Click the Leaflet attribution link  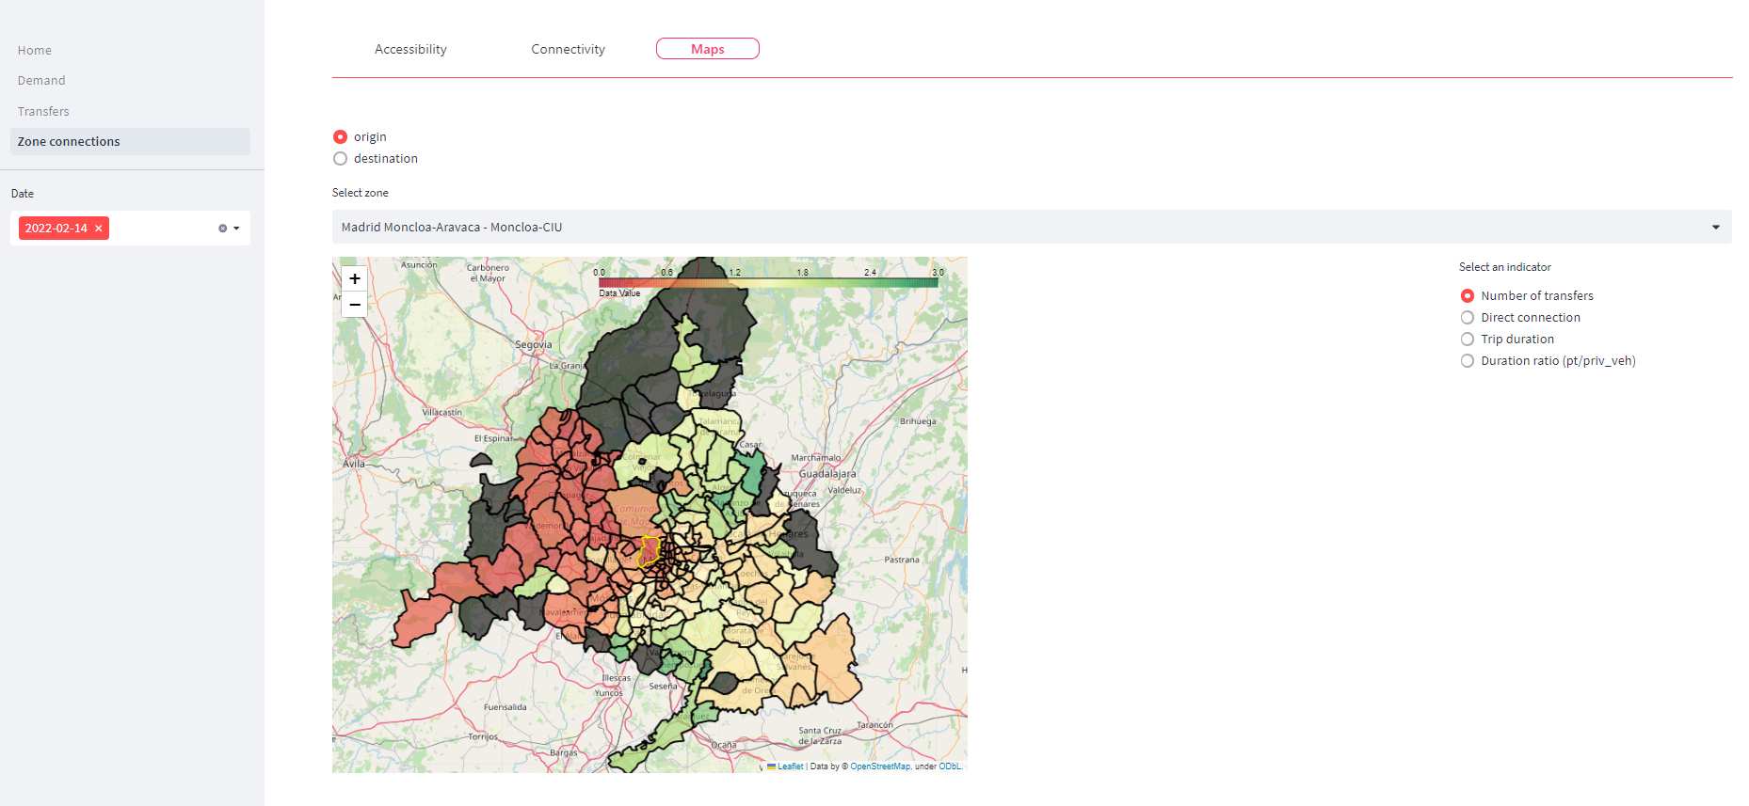point(790,766)
